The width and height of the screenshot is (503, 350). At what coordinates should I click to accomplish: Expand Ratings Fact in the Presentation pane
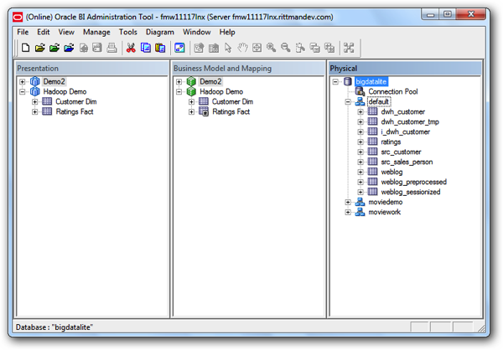point(34,112)
